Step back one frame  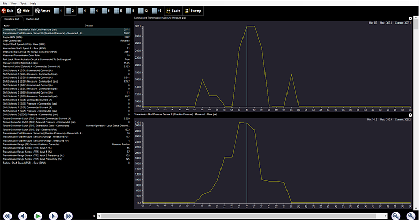(23, 215)
